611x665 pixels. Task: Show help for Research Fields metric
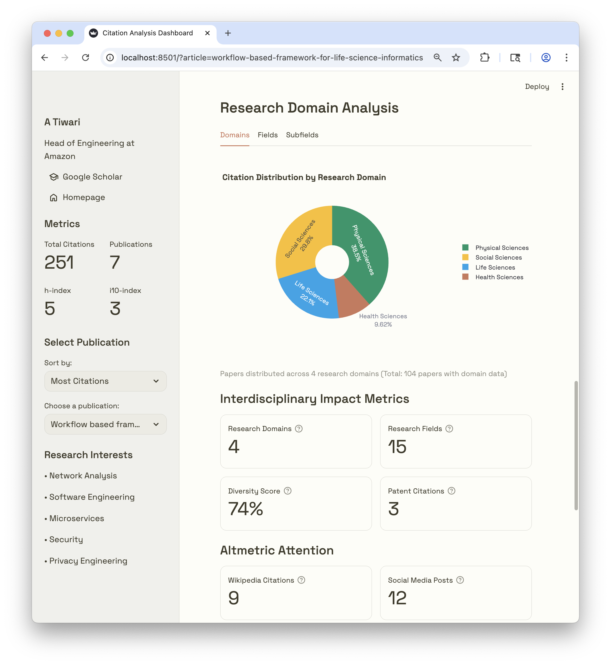(x=449, y=429)
